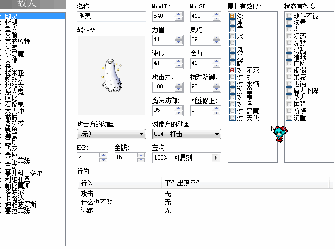Select 火狼 in enemy list

11,35
